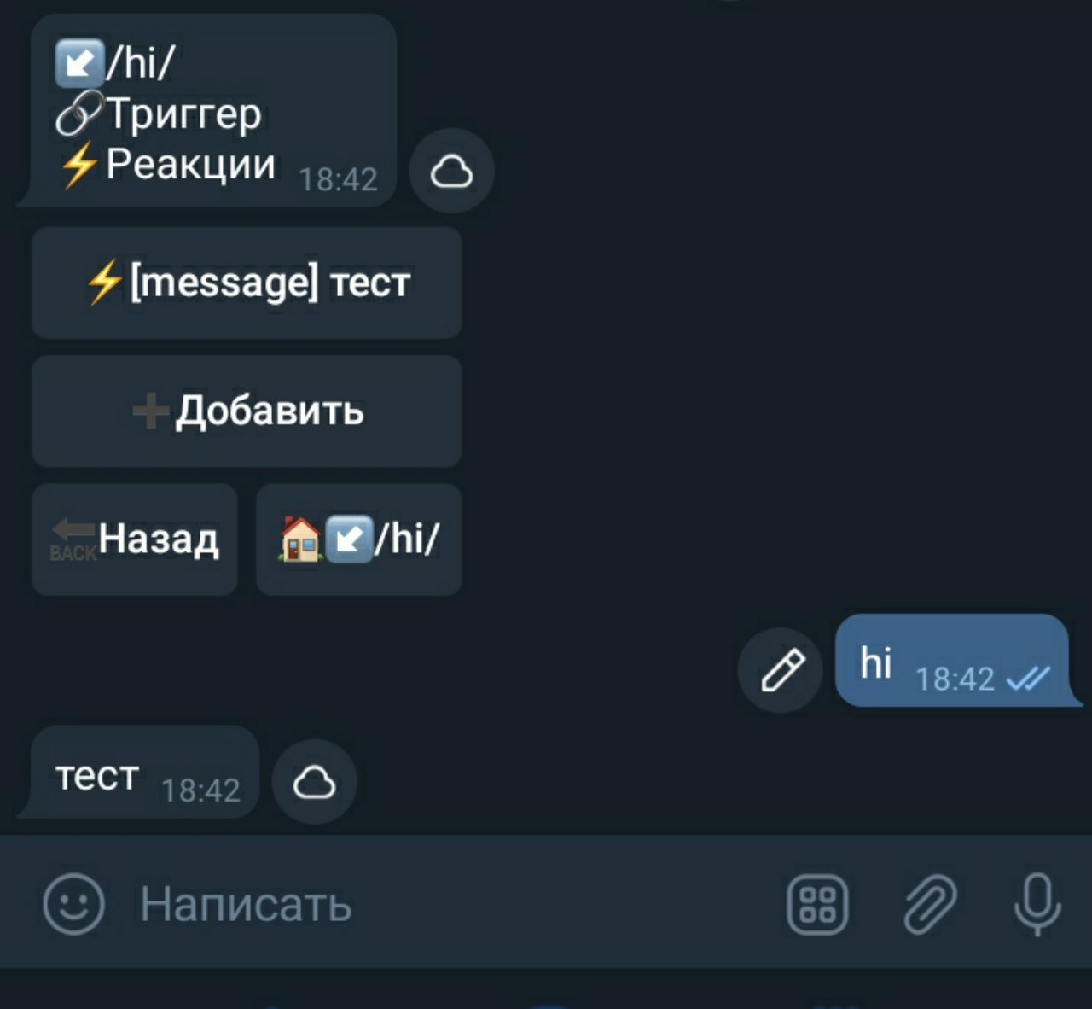The width and height of the screenshot is (1092, 1009).
Task: Open the home /hi/ trigger button
Action: [x=359, y=539]
